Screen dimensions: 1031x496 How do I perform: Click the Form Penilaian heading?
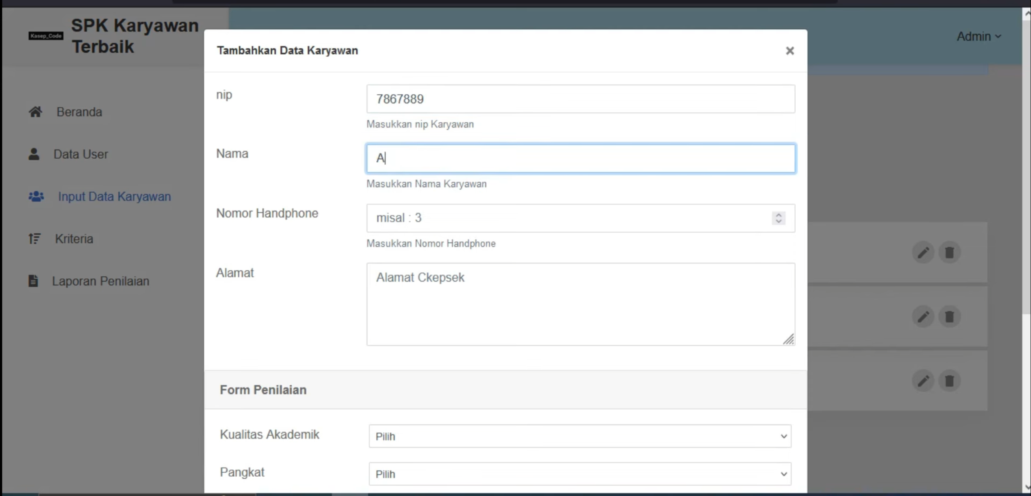click(263, 390)
